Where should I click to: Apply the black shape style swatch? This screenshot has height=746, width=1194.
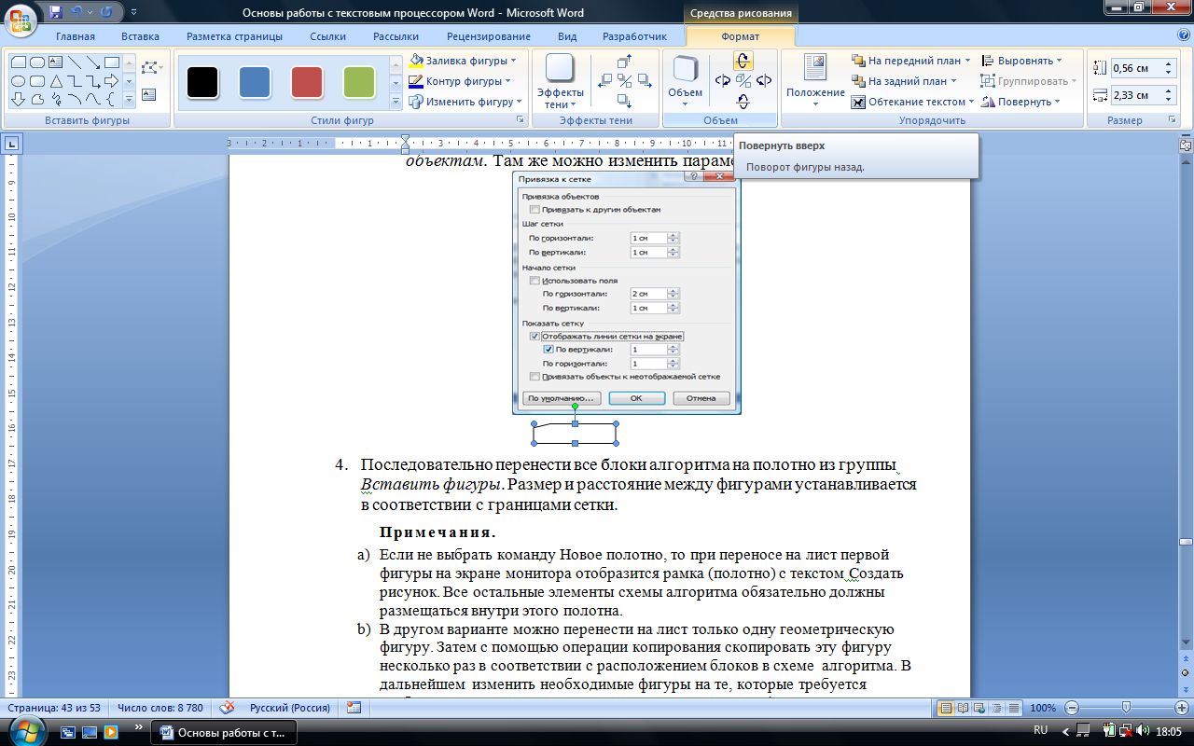202,82
